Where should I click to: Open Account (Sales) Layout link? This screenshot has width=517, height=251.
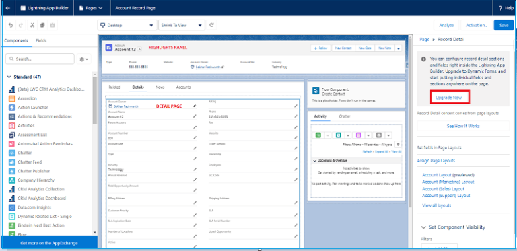443,189
